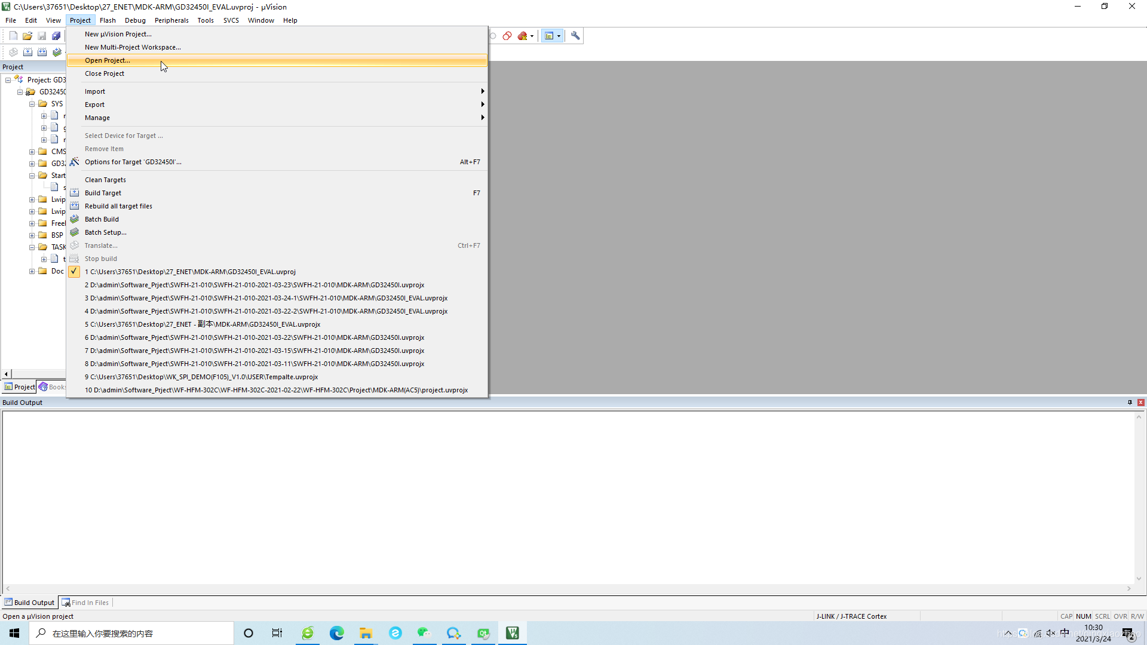Switch to Find In Files tab
Screen dimensions: 1147x645
(x=85, y=603)
